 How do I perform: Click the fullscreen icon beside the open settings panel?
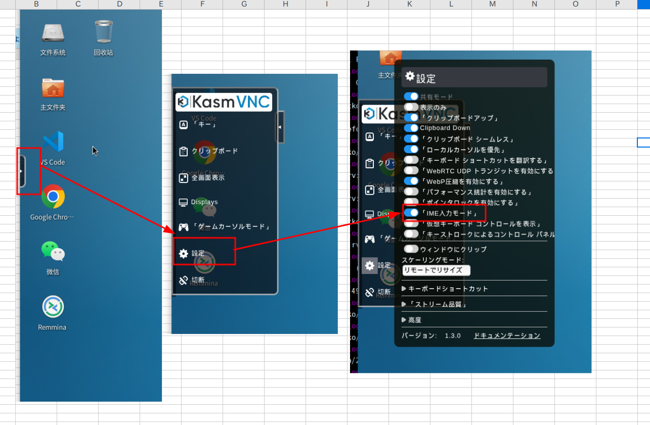click(x=370, y=190)
